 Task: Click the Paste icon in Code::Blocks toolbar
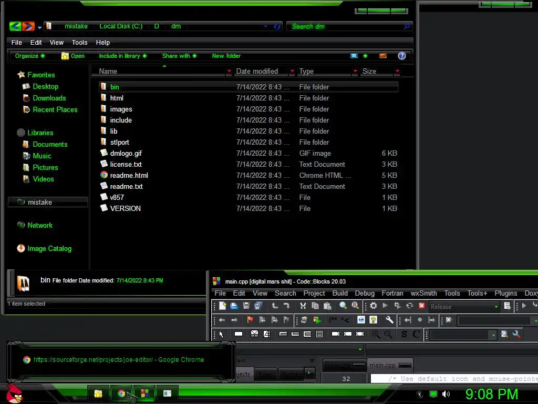tap(327, 306)
